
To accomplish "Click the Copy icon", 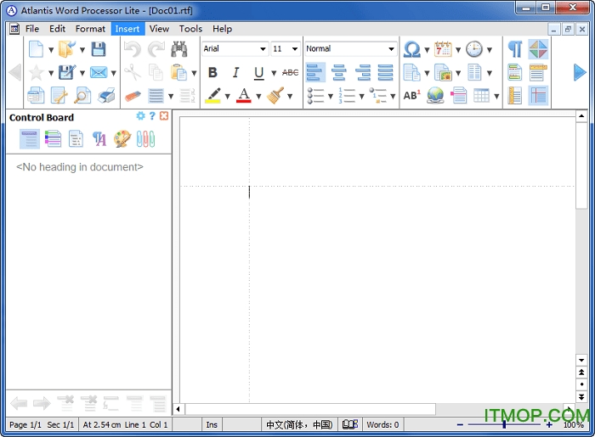I will pyautogui.click(x=156, y=72).
